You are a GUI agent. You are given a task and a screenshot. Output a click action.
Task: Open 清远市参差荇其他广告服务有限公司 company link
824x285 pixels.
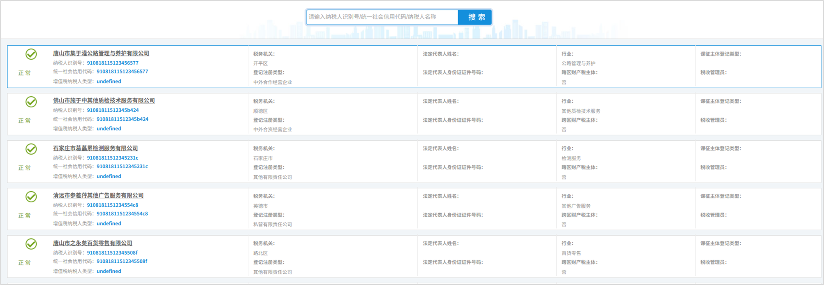pyautogui.click(x=98, y=196)
